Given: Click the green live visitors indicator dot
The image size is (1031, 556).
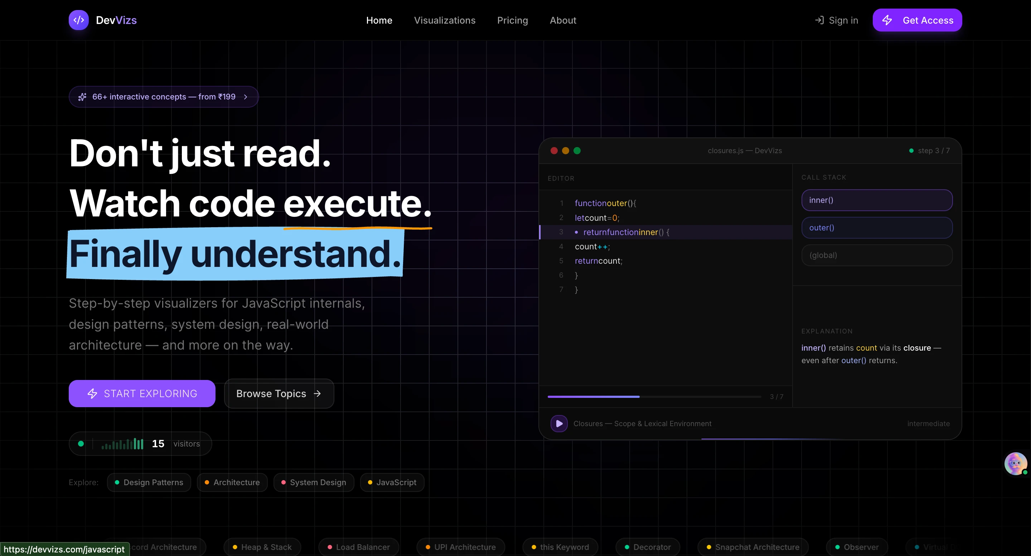Looking at the screenshot, I should pos(81,444).
